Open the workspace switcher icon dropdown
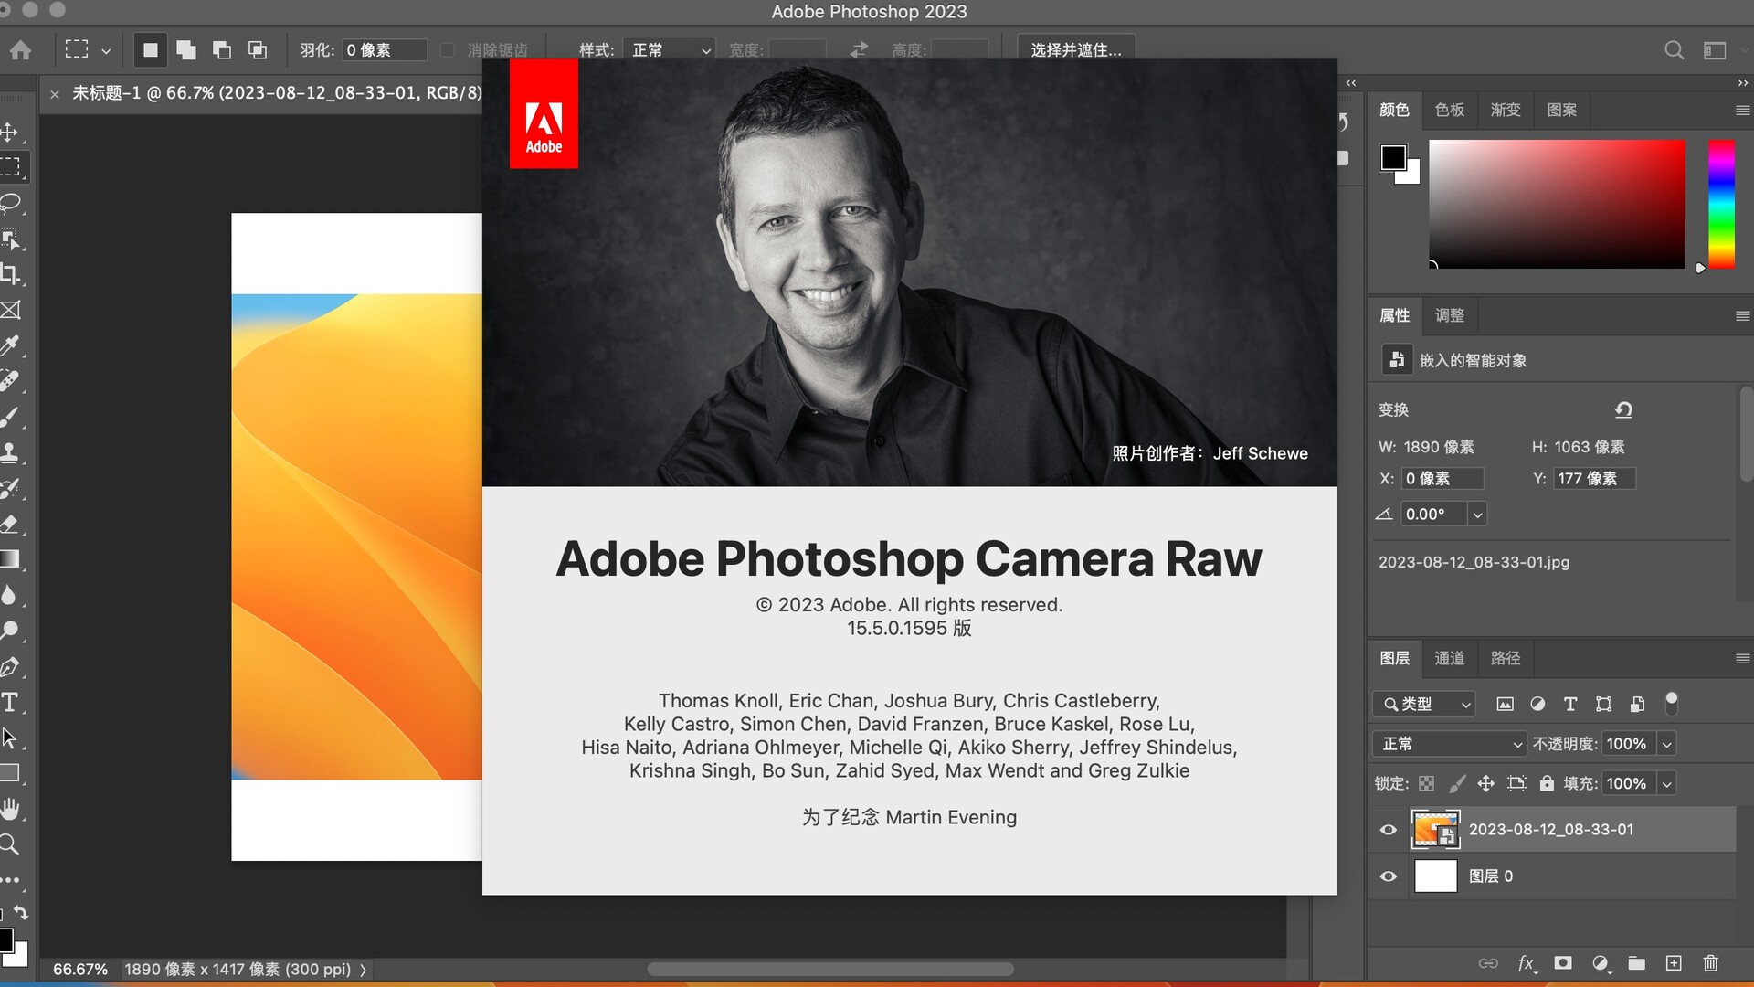Viewport: 1754px width, 987px height. [x=1715, y=50]
